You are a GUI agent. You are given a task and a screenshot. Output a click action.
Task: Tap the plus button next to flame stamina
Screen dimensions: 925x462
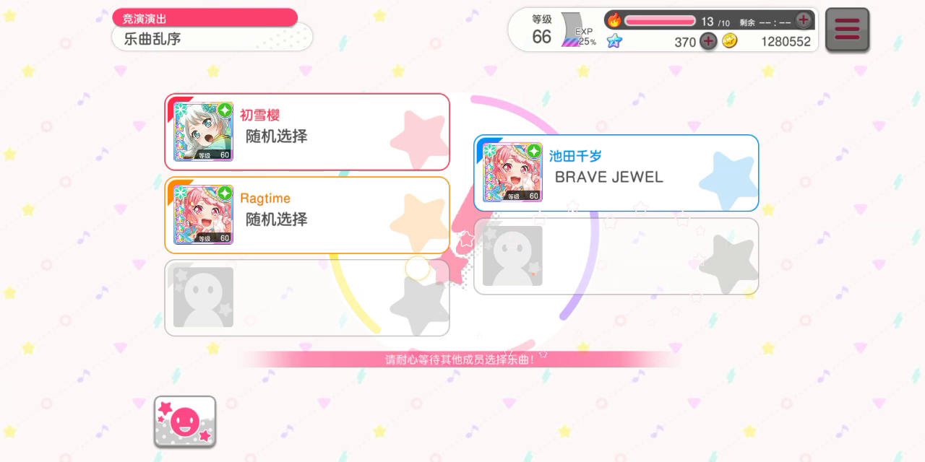(x=803, y=20)
